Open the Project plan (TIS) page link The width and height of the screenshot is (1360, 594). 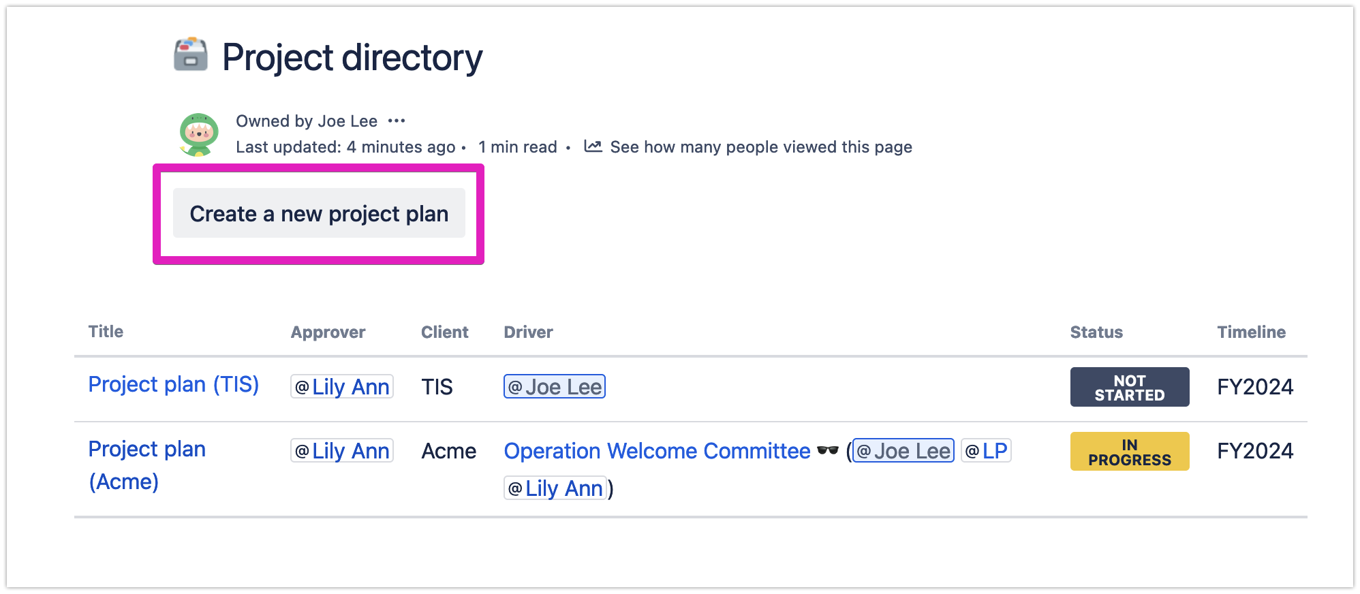[x=173, y=384]
